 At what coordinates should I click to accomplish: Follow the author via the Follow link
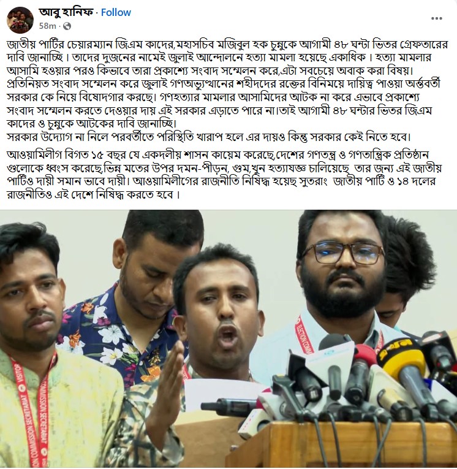tap(116, 12)
